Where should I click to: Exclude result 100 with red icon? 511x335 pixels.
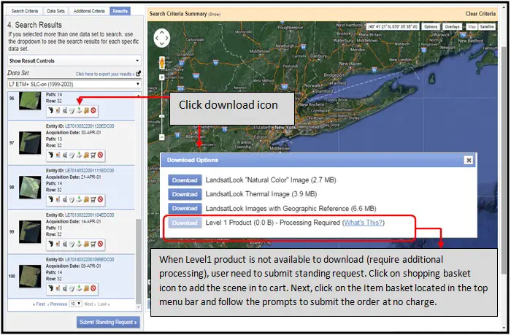pos(93,288)
